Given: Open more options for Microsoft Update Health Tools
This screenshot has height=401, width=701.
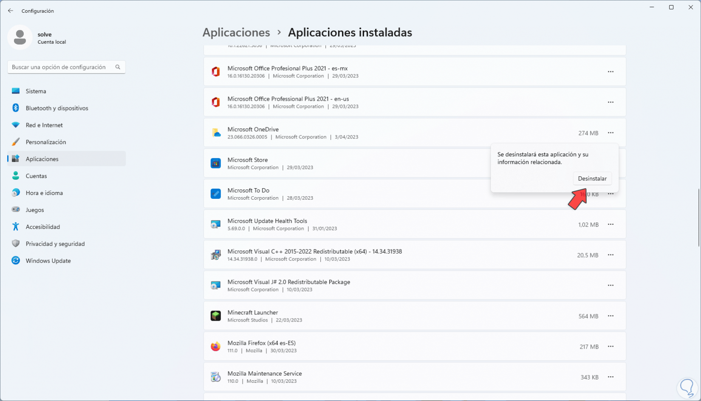Looking at the screenshot, I should (x=611, y=224).
